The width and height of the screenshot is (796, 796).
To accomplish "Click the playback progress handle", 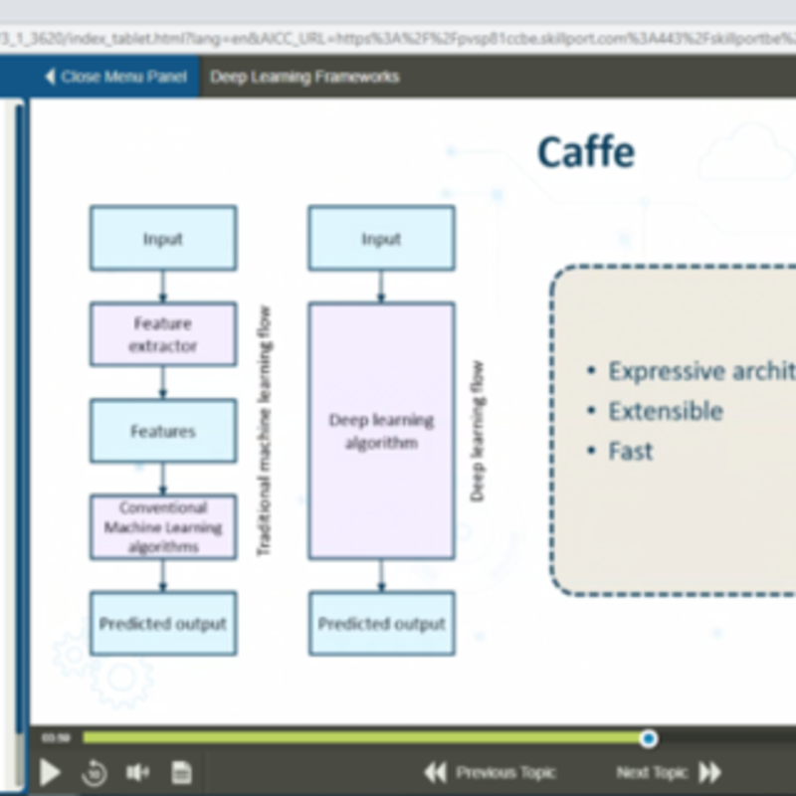I will (649, 738).
